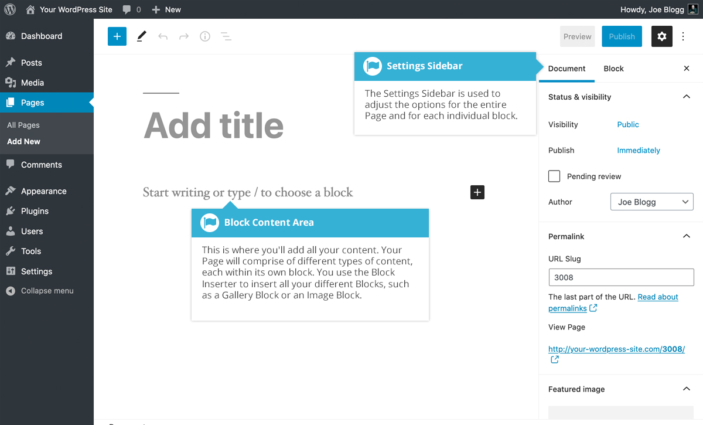Open settings with the gear icon

tap(661, 36)
